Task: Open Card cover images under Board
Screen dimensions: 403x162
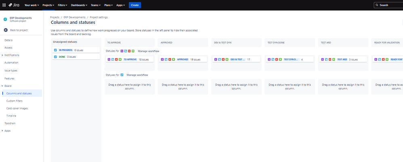Action: click(17, 108)
